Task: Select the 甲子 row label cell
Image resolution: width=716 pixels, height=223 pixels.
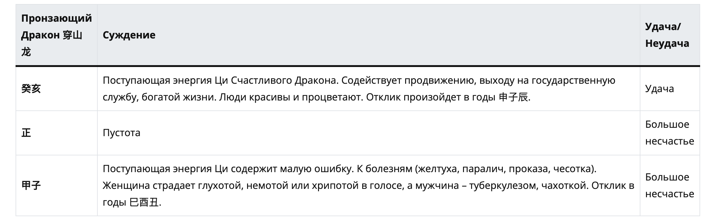Action: 56,185
